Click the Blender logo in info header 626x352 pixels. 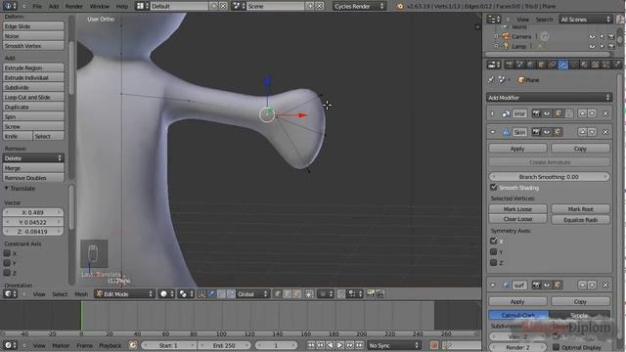tap(400, 7)
